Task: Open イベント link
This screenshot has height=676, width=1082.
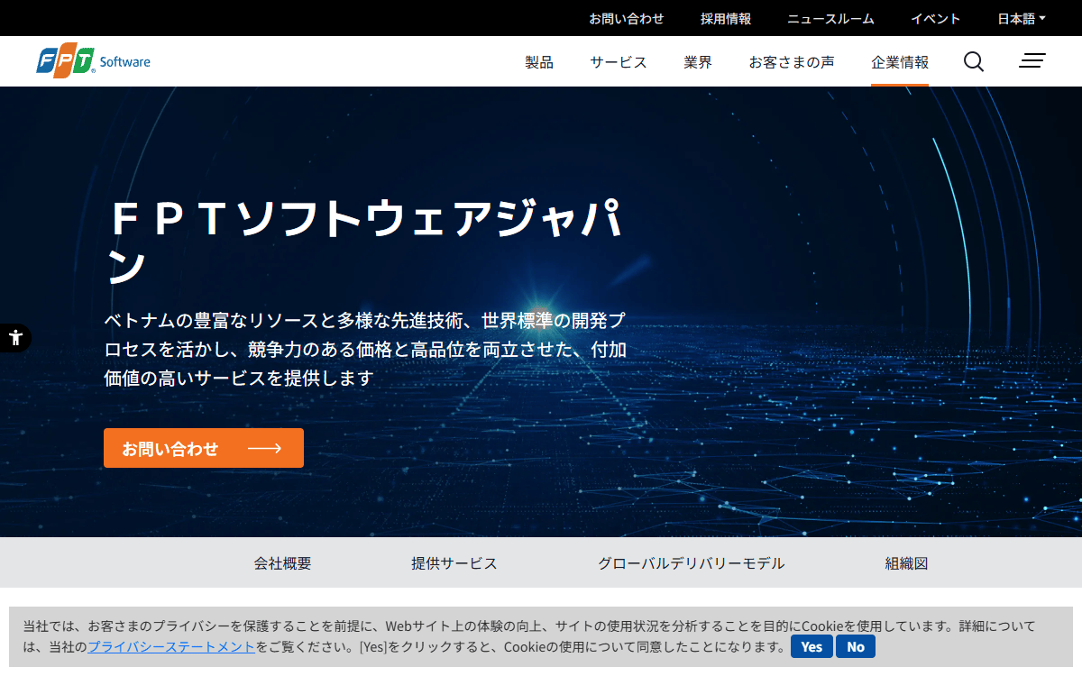Action: coord(936,18)
